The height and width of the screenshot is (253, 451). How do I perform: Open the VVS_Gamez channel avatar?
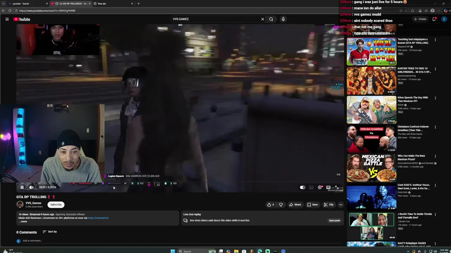tap(20, 205)
